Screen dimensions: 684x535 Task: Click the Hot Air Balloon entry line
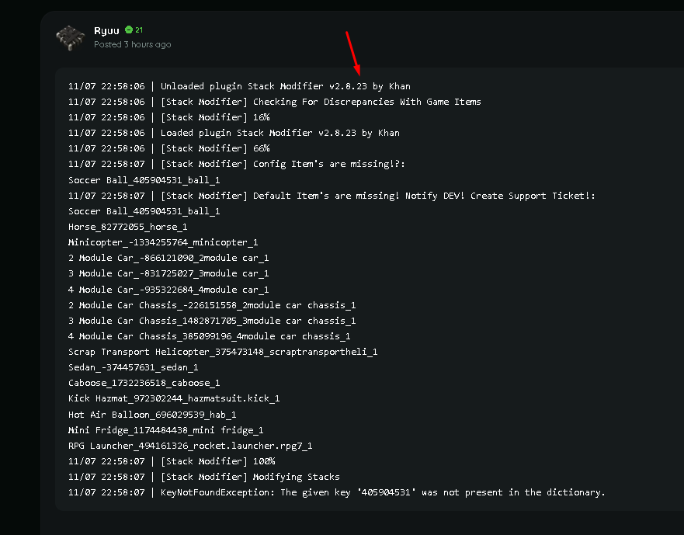[x=152, y=415]
